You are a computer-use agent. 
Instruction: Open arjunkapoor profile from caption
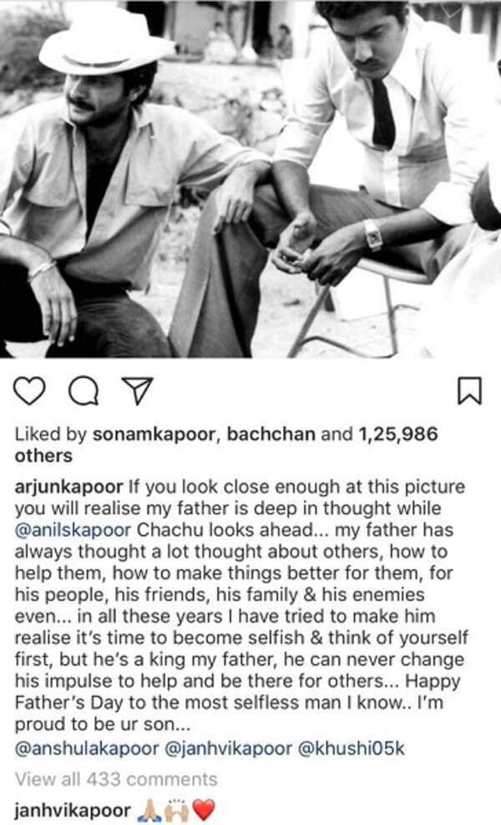[68, 487]
